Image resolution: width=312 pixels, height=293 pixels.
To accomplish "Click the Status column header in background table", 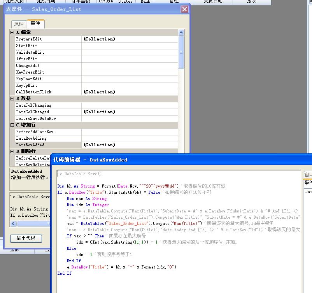I will 125,2.
